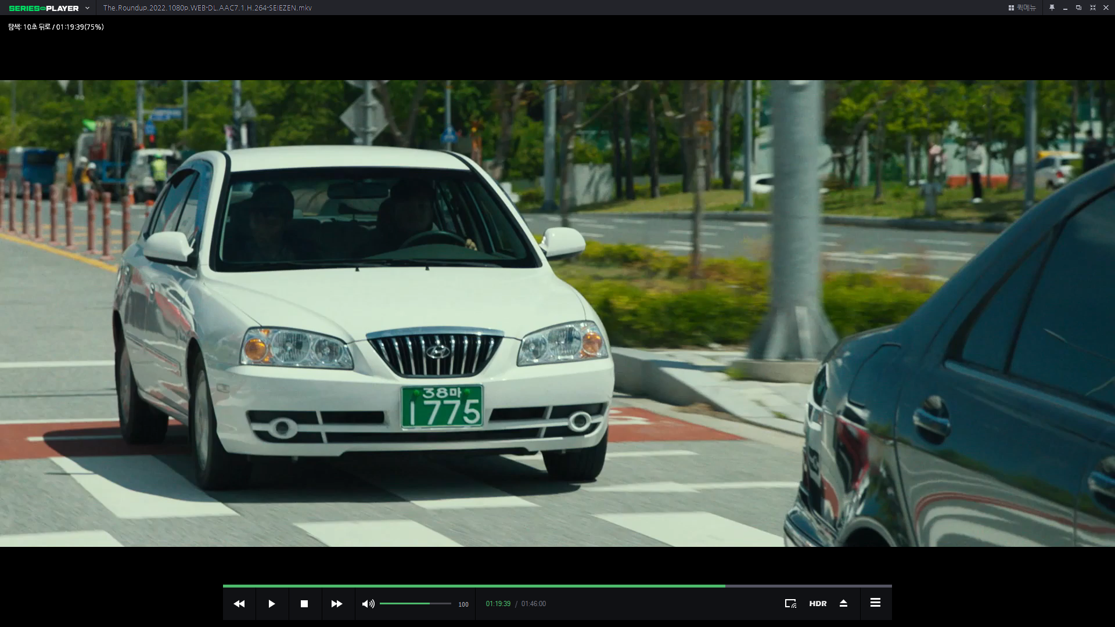1115x627 pixels.
Task: Open the playlist hamburger menu
Action: (875, 603)
